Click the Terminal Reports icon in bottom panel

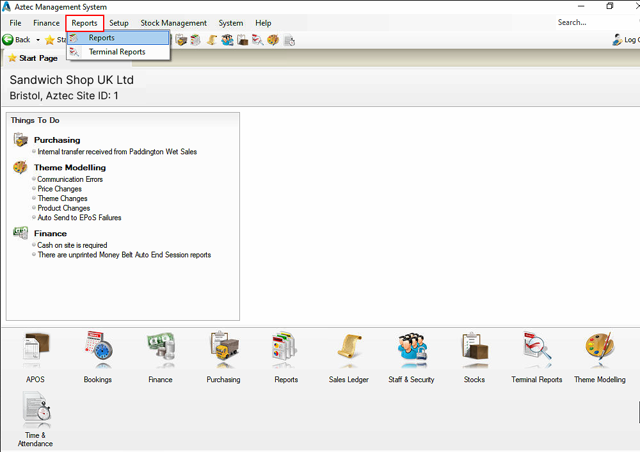pos(537,350)
